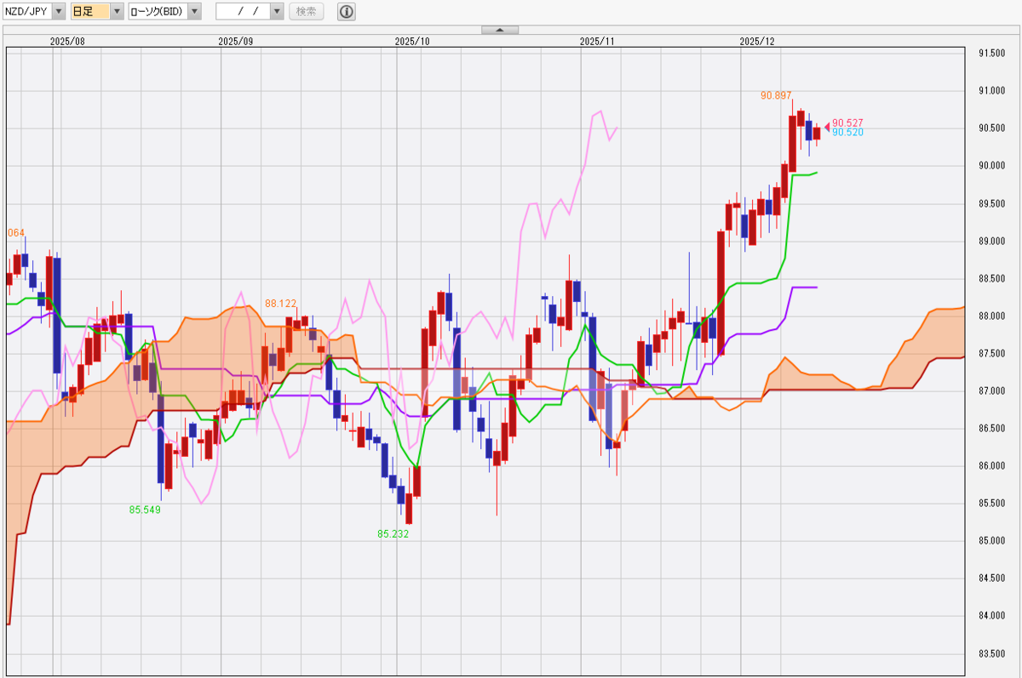Click the 90.897 high price label
This screenshot has width=1022, height=678.
point(776,95)
